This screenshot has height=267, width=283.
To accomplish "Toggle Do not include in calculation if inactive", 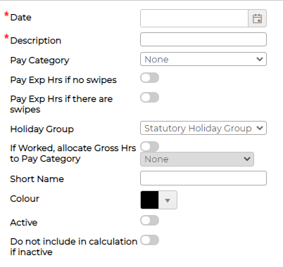I will 150,240.
